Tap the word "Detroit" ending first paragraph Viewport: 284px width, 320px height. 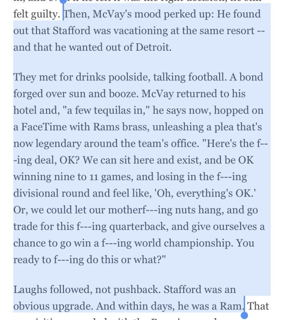pos(153,48)
